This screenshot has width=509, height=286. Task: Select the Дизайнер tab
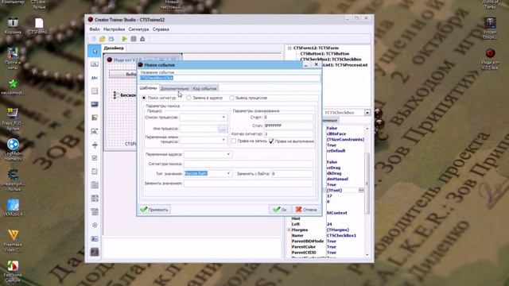pos(114,48)
